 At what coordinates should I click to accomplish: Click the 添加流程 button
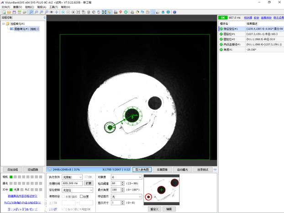tap(12, 170)
